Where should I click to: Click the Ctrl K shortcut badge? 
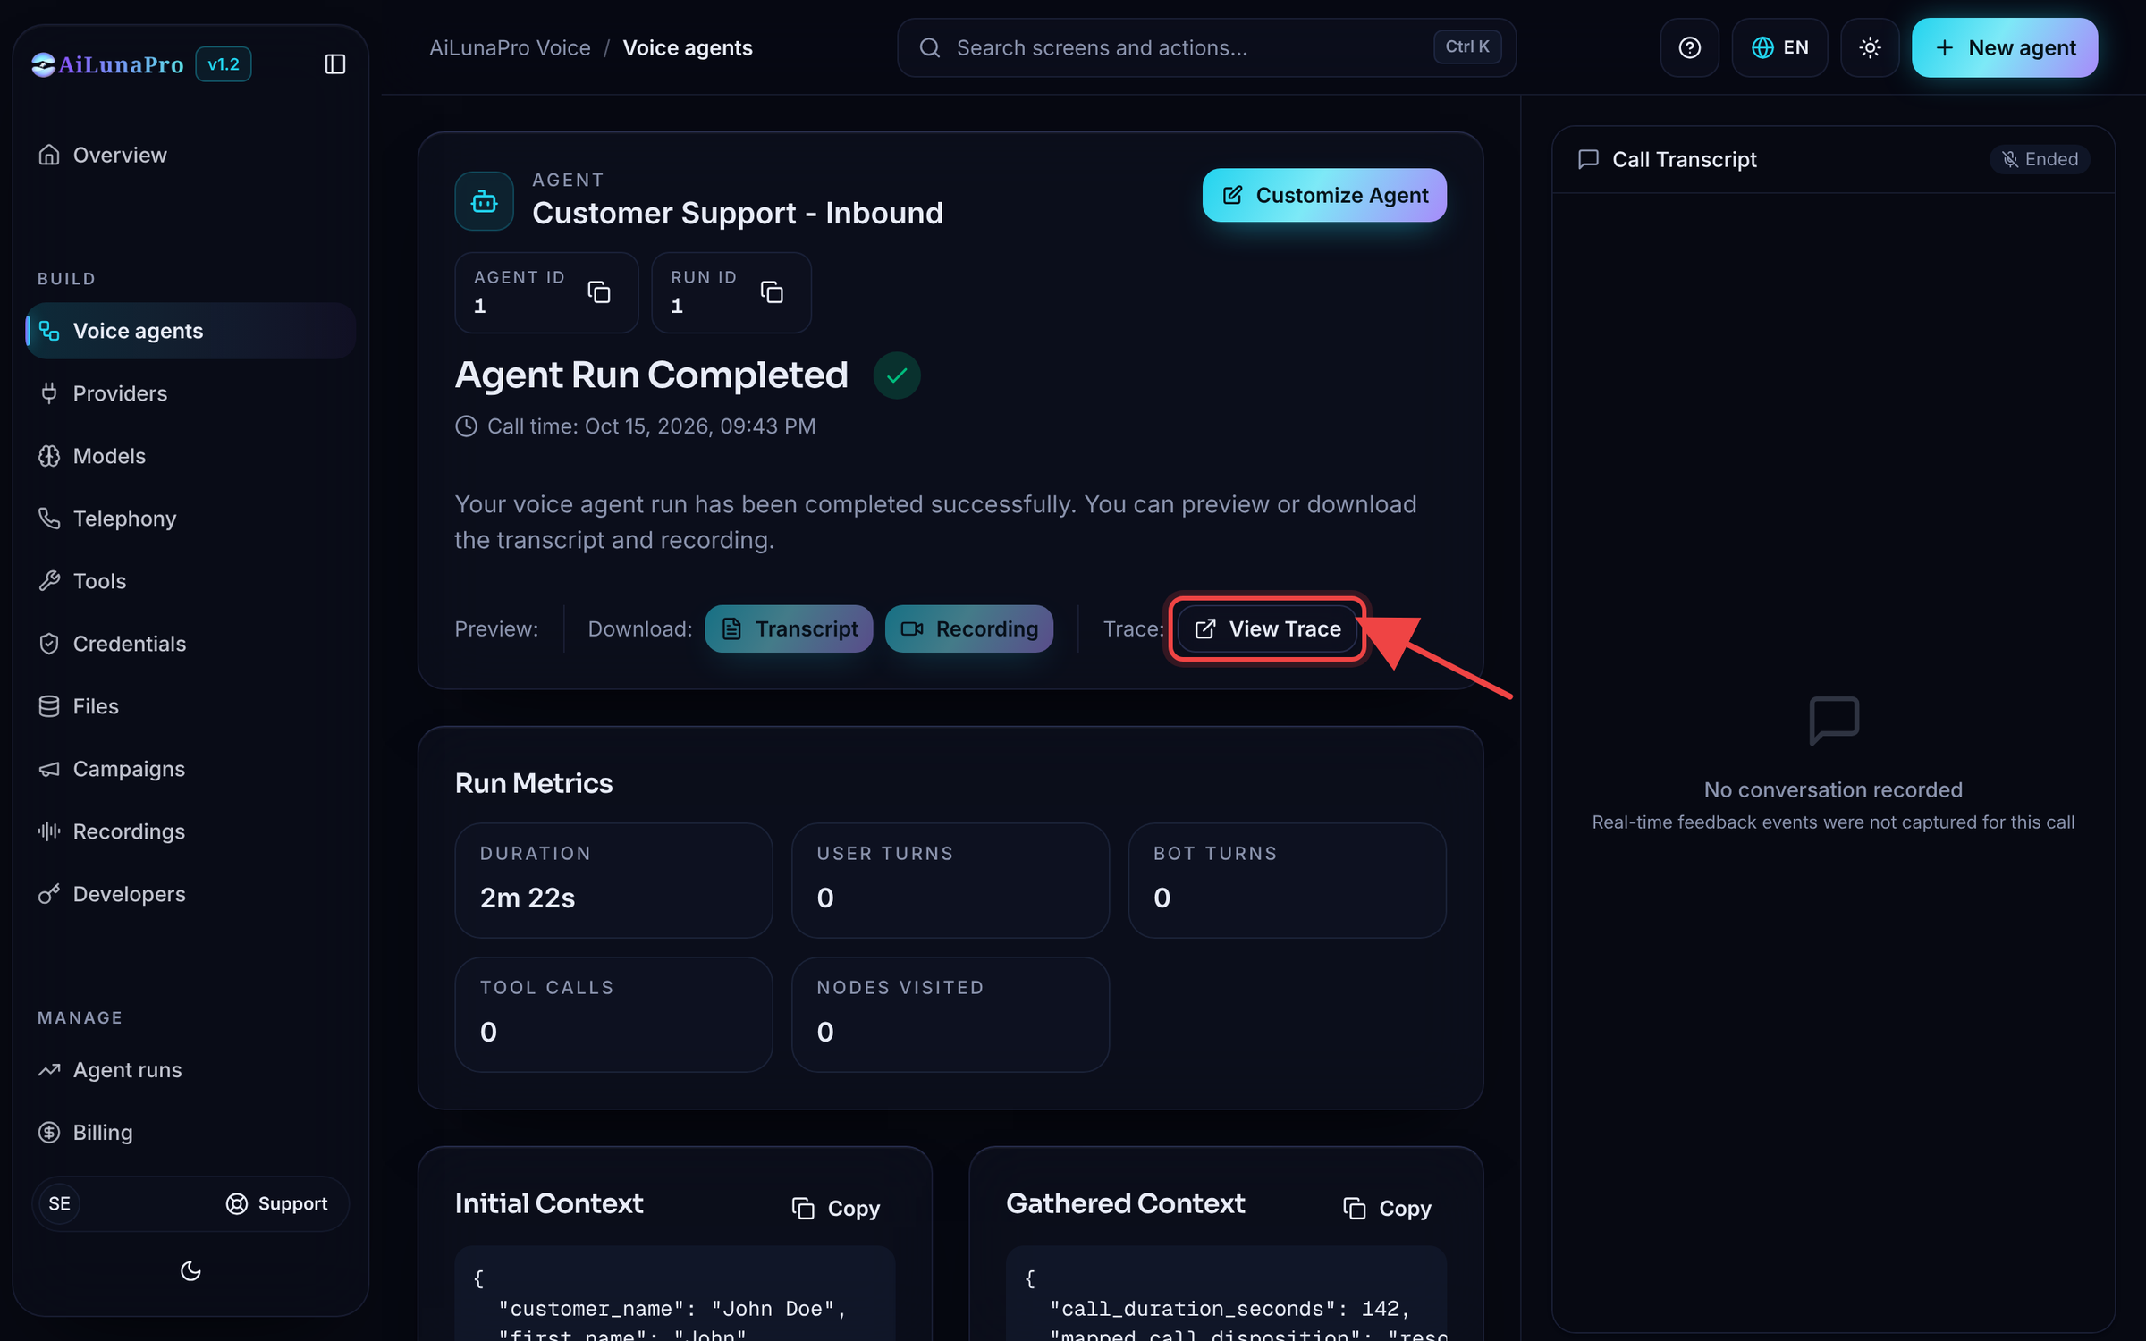pyautogui.click(x=1467, y=46)
